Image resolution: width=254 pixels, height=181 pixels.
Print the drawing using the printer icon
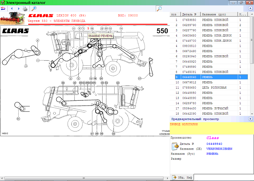click(x=25, y=9)
